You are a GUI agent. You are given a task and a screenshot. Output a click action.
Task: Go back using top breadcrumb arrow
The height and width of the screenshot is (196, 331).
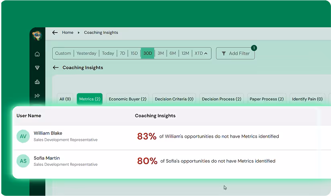pyautogui.click(x=55, y=33)
